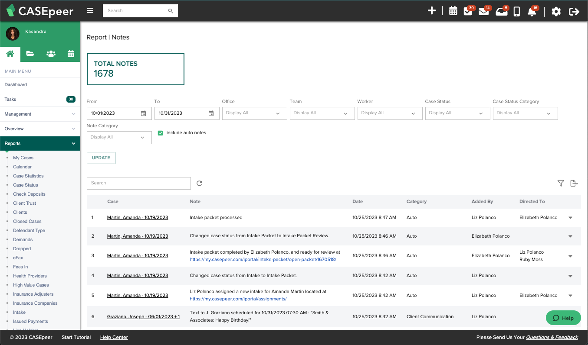Click the UPDATE button
The image size is (588, 345).
[101, 158]
